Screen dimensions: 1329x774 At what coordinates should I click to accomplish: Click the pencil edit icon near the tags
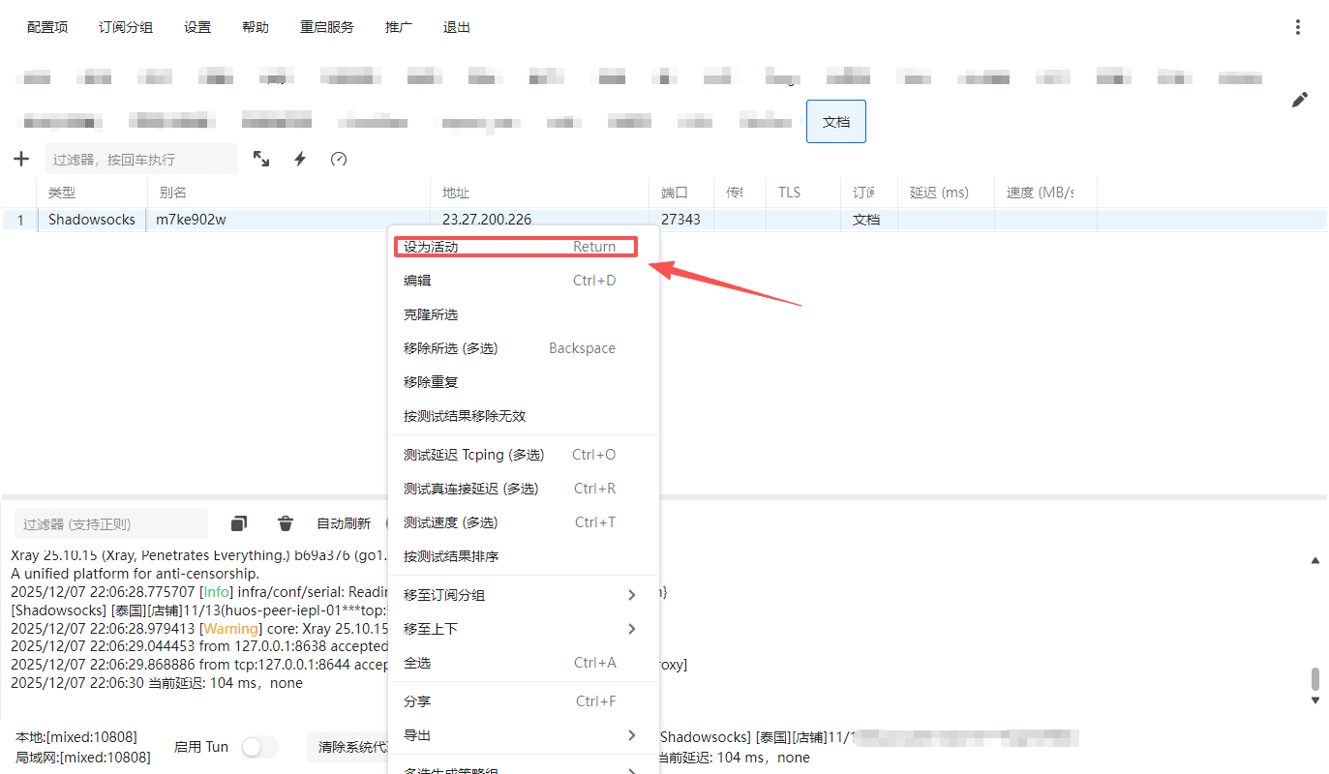(1300, 100)
